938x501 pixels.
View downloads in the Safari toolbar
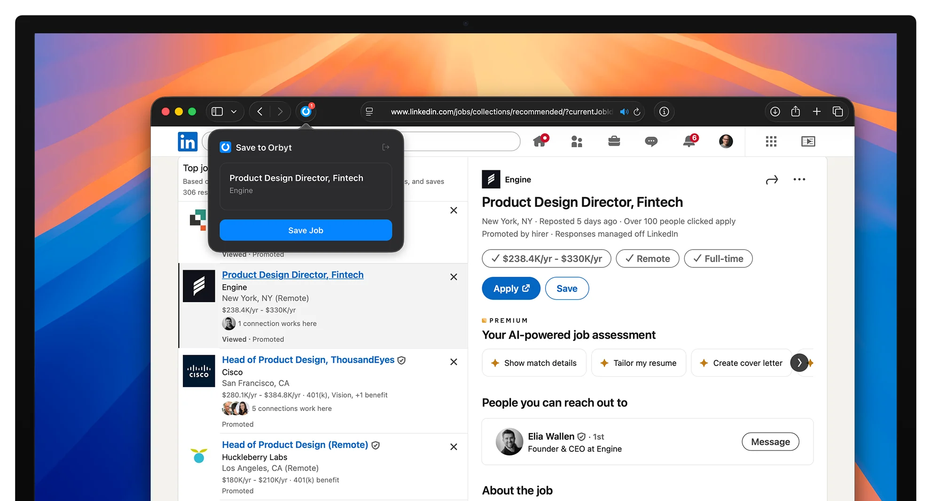[774, 112]
